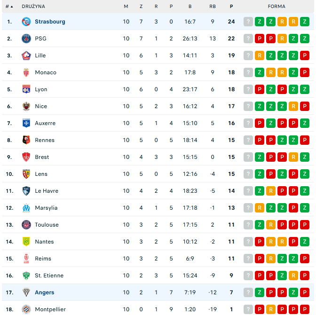
Task: Click the Nantes yellow badge
Action: click(x=26, y=242)
